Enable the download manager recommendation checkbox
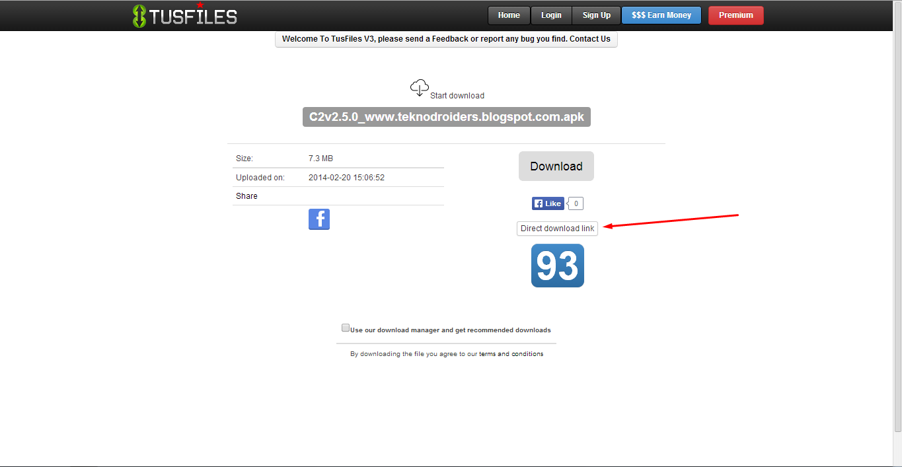This screenshot has height=467, width=902. click(345, 327)
